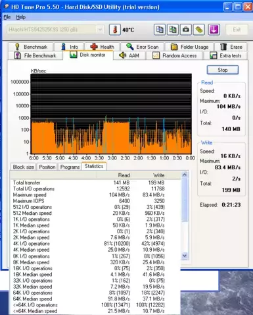This screenshot has width=253, height=315.
Task: Open the Help menu
Action: pyautogui.click(x=20, y=17)
